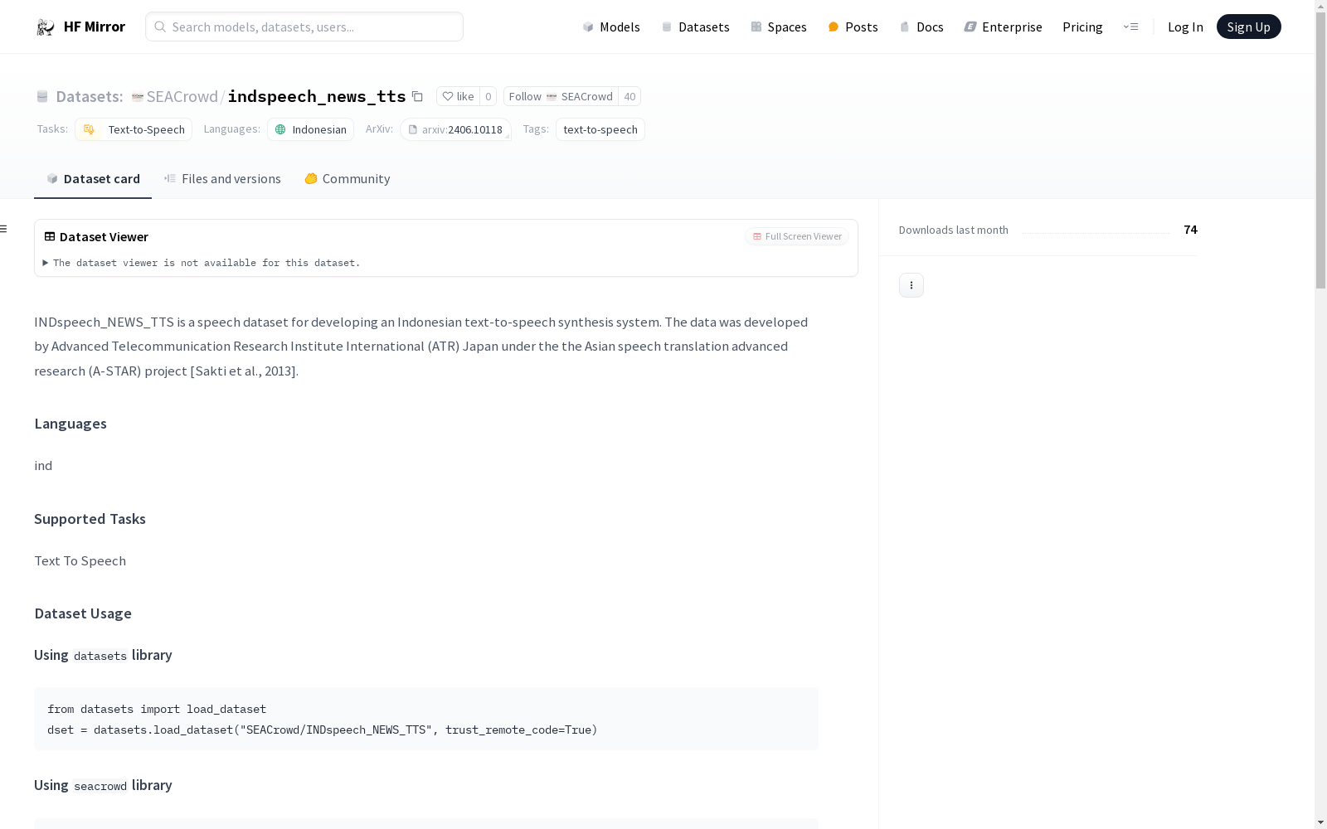Screen dimensions: 1327x829
Task: Click the Sign Up button
Action: tap(1248, 27)
